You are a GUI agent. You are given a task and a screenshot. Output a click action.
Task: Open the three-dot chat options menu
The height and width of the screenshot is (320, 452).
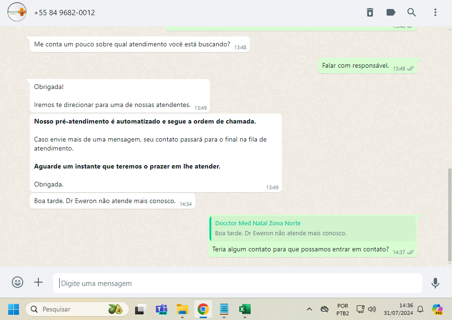tap(435, 12)
